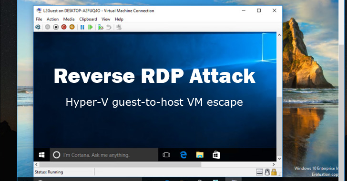
Task: Turn off the VM with the stop icon
Action: 56,27
